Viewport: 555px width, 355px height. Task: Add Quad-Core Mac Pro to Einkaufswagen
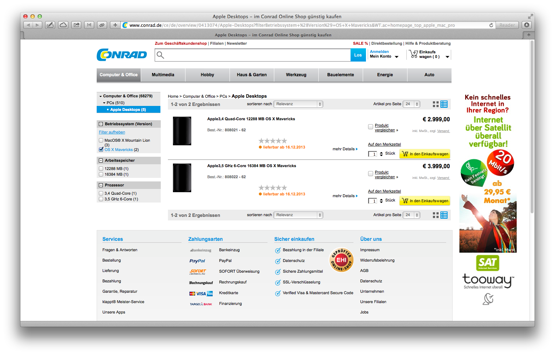coord(425,154)
